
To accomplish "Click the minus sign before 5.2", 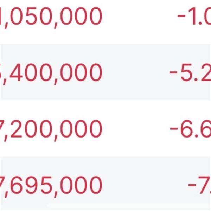I will pos(174,73).
